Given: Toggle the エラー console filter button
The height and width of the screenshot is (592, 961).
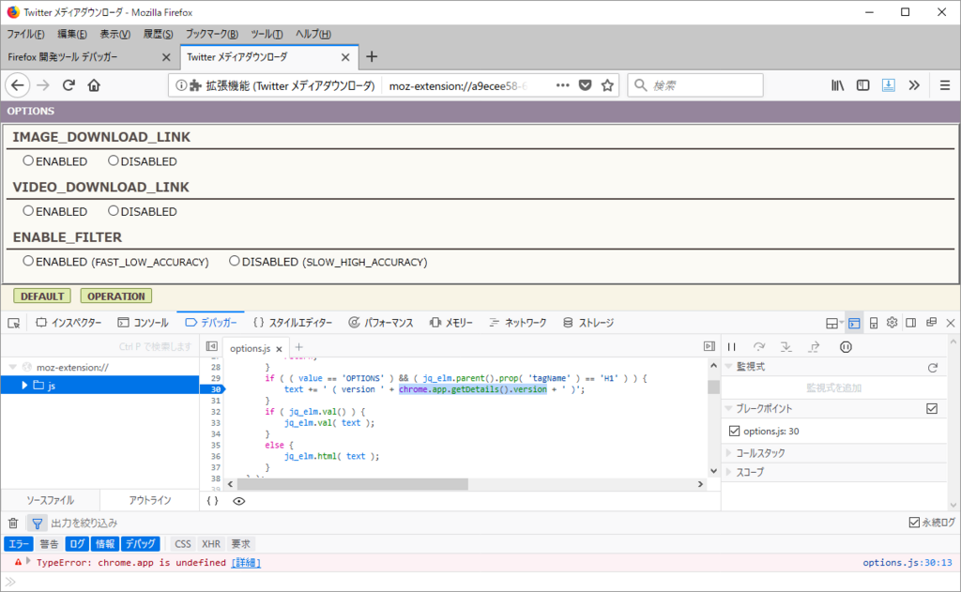Looking at the screenshot, I should (19, 543).
